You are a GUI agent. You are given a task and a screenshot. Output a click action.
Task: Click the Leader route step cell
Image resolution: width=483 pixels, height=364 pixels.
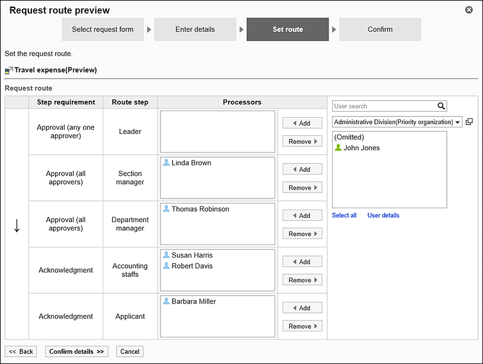click(x=130, y=132)
